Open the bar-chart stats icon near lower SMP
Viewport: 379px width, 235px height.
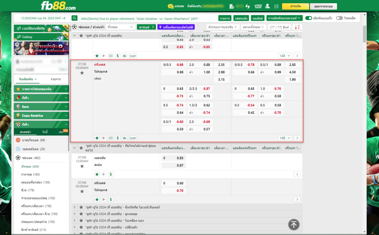[x=124, y=138]
